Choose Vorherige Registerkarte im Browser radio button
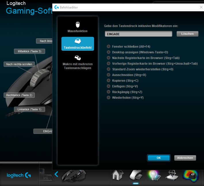The image size is (204, 186). [108, 64]
